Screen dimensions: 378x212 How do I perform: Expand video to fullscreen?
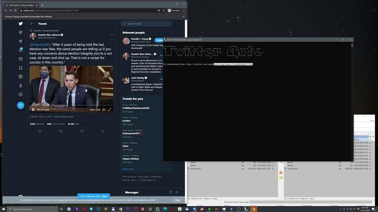(x=110, y=110)
